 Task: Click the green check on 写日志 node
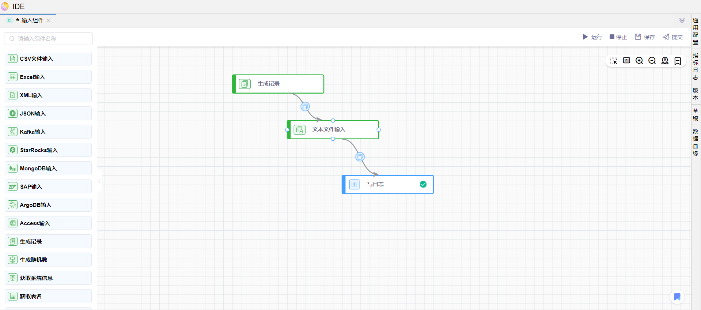423,184
